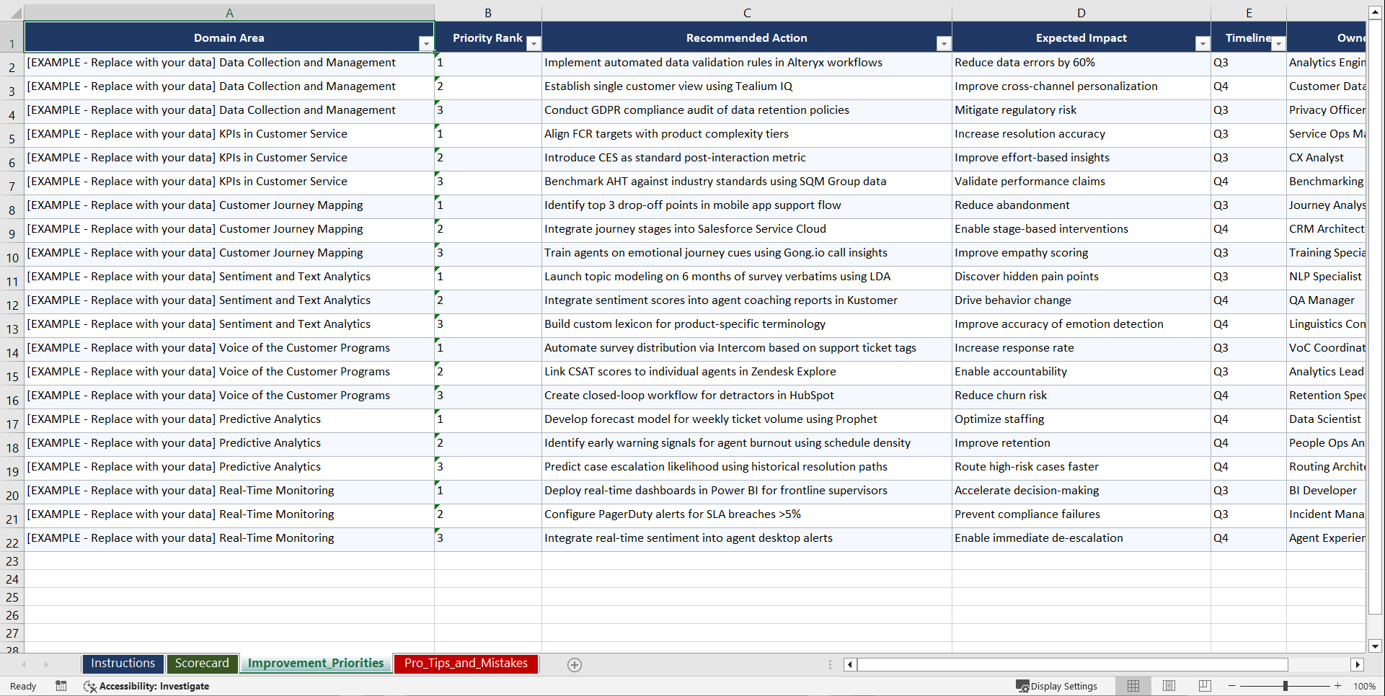Switch to the Scorecard sheet tab
1385x696 pixels.
pos(202,663)
